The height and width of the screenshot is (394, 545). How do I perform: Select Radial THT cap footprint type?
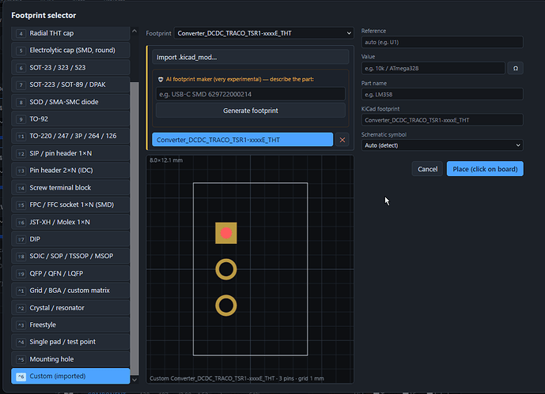point(70,33)
